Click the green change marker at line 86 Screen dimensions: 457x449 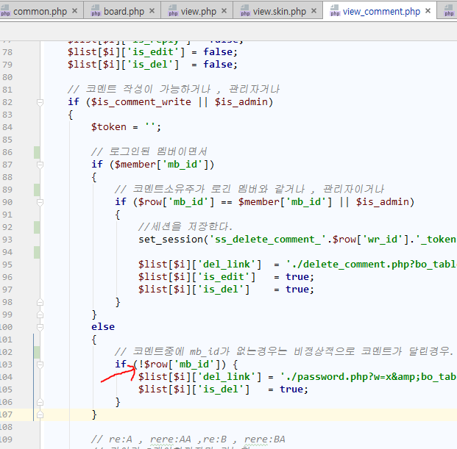pos(37,152)
